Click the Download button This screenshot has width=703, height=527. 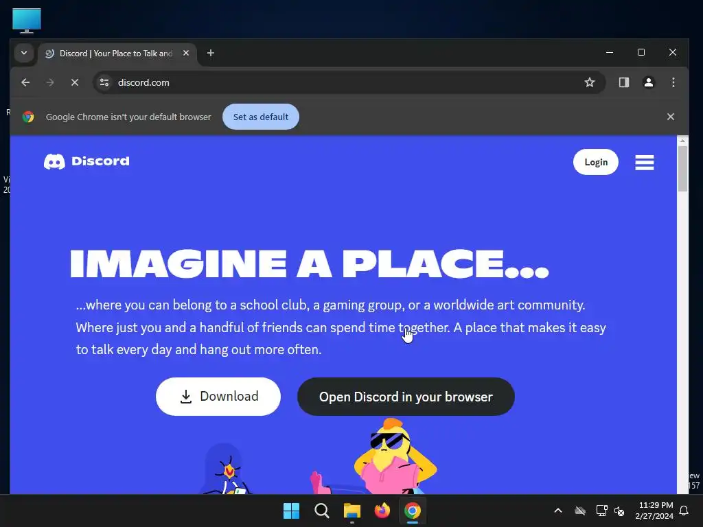218,397
